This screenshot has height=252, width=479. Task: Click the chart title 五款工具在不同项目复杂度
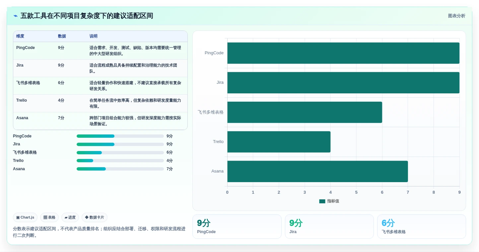87,16
